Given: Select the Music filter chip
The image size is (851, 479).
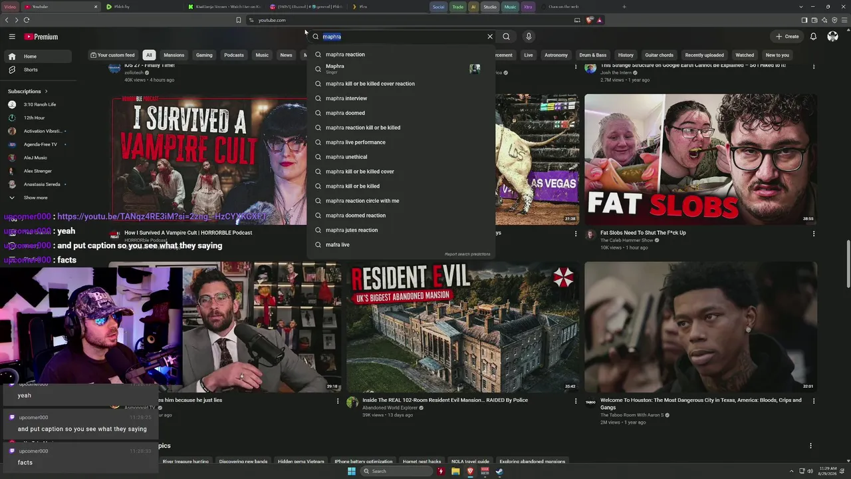Looking at the screenshot, I should click(262, 55).
